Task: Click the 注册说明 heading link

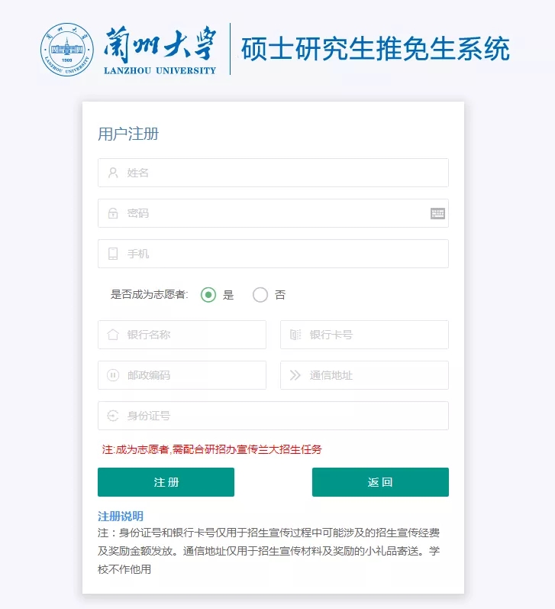Action: 121,517
